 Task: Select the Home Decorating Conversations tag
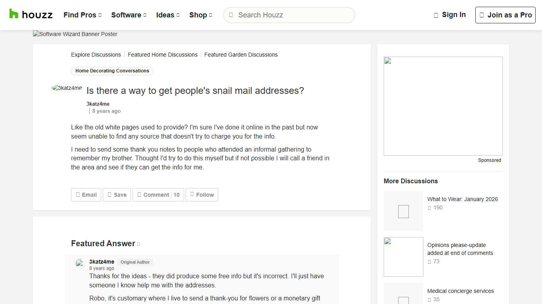tap(112, 71)
